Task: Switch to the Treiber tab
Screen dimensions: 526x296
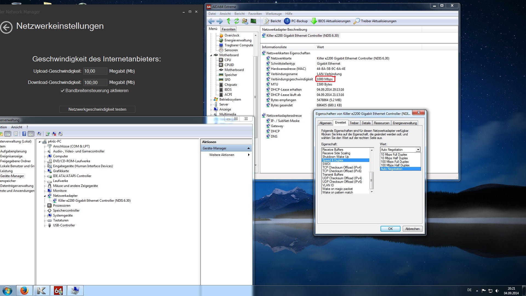Action: point(354,123)
